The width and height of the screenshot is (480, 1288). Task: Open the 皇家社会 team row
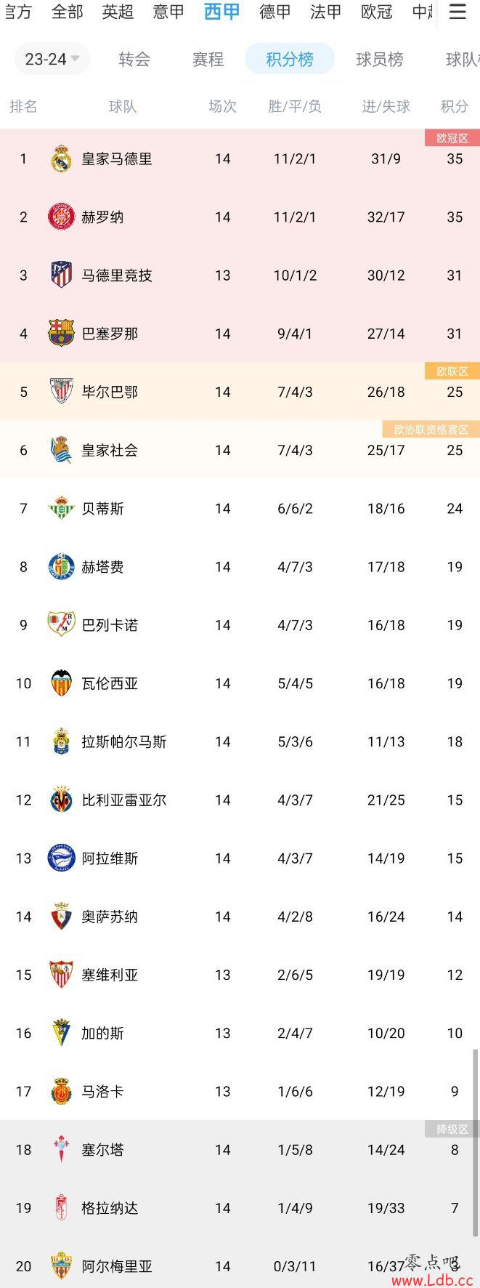coord(240,450)
